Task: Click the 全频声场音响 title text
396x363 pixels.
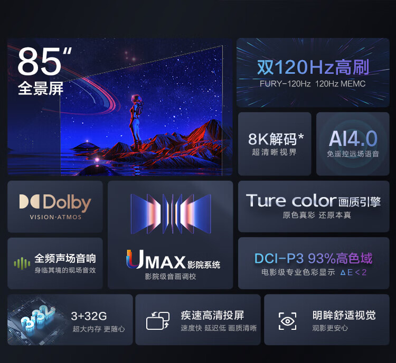Action: coord(65,258)
